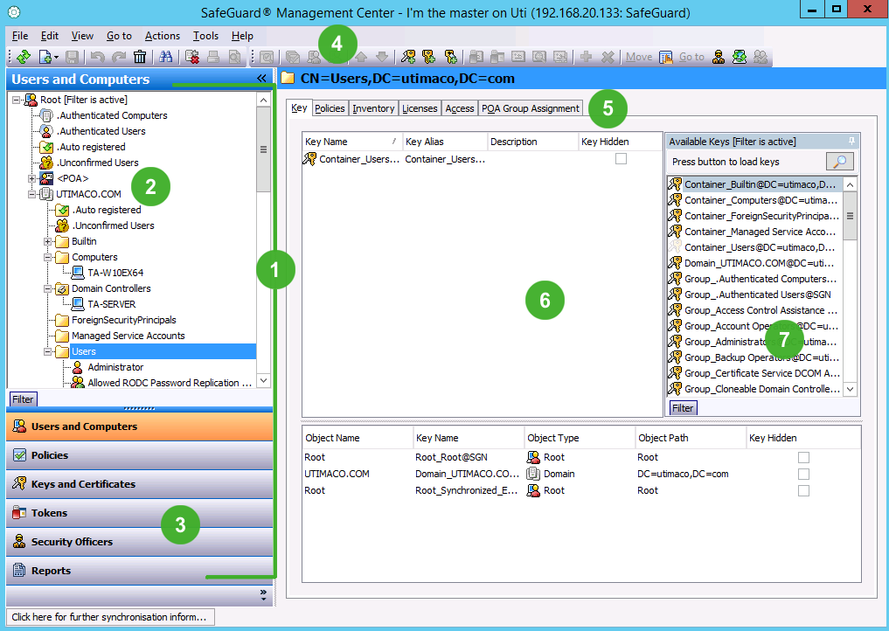889x631 pixels.
Task: Switch to the Policies tab
Action: [x=330, y=108]
